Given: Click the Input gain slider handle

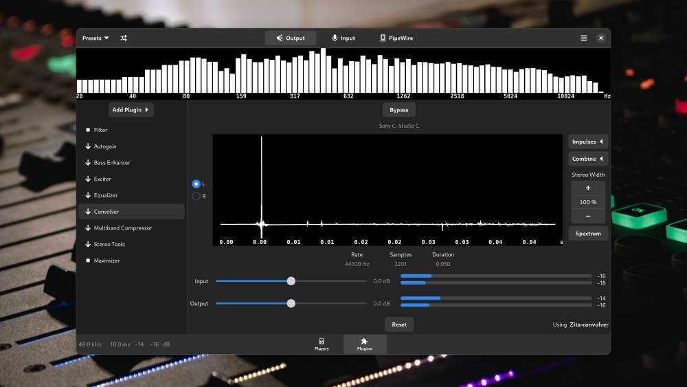Looking at the screenshot, I should click(291, 281).
